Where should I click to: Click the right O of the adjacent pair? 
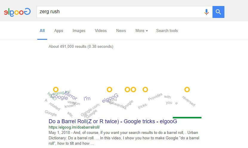[x=133, y=89]
